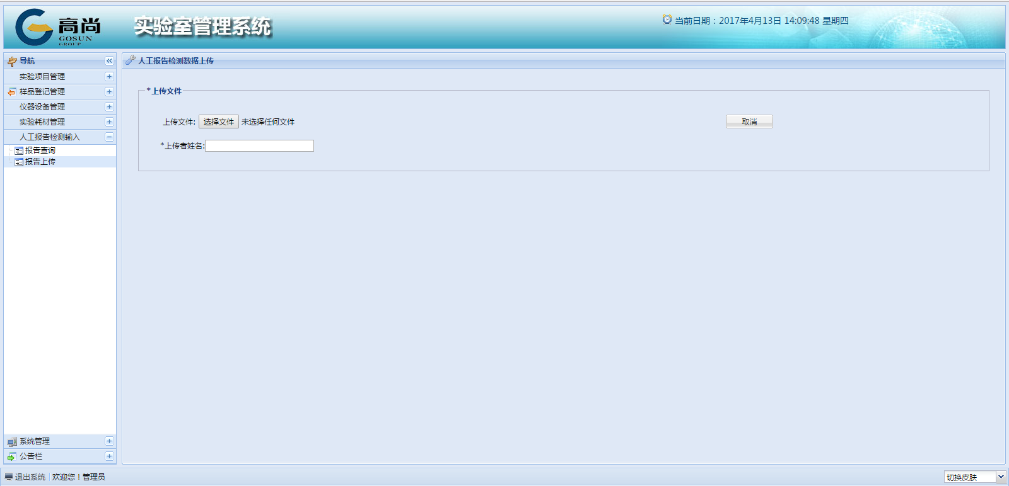Image resolution: width=1009 pixels, height=486 pixels.
Task: Focus the 上传者姓名 text field
Action: pos(259,146)
